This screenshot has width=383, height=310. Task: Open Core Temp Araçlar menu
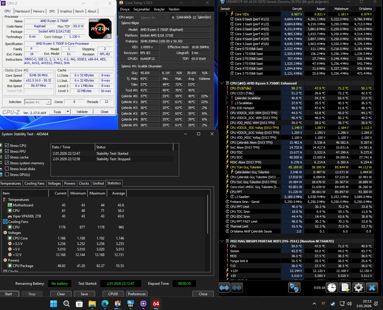tap(159, 9)
